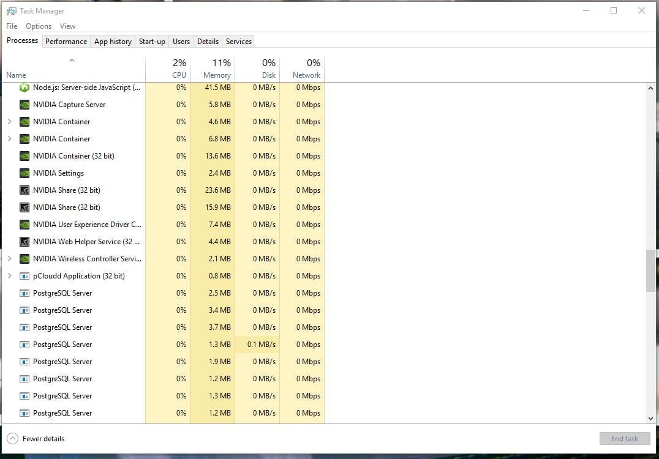Select the Node.js: Server-side JavaScript row

click(163, 88)
